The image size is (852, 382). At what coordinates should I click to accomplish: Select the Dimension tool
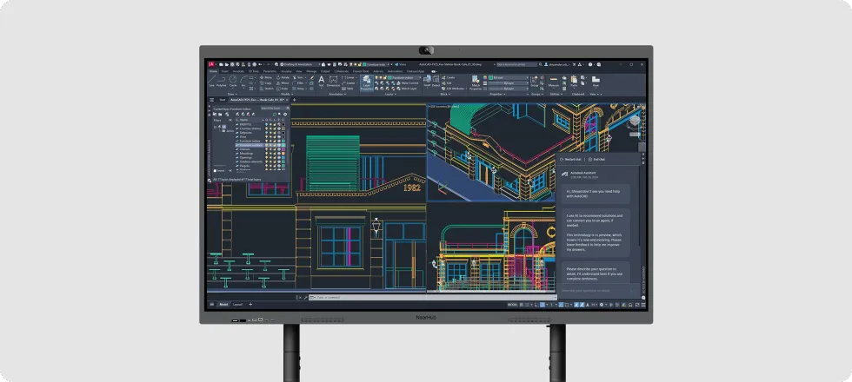pyautogui.click(x=333, y=82)
